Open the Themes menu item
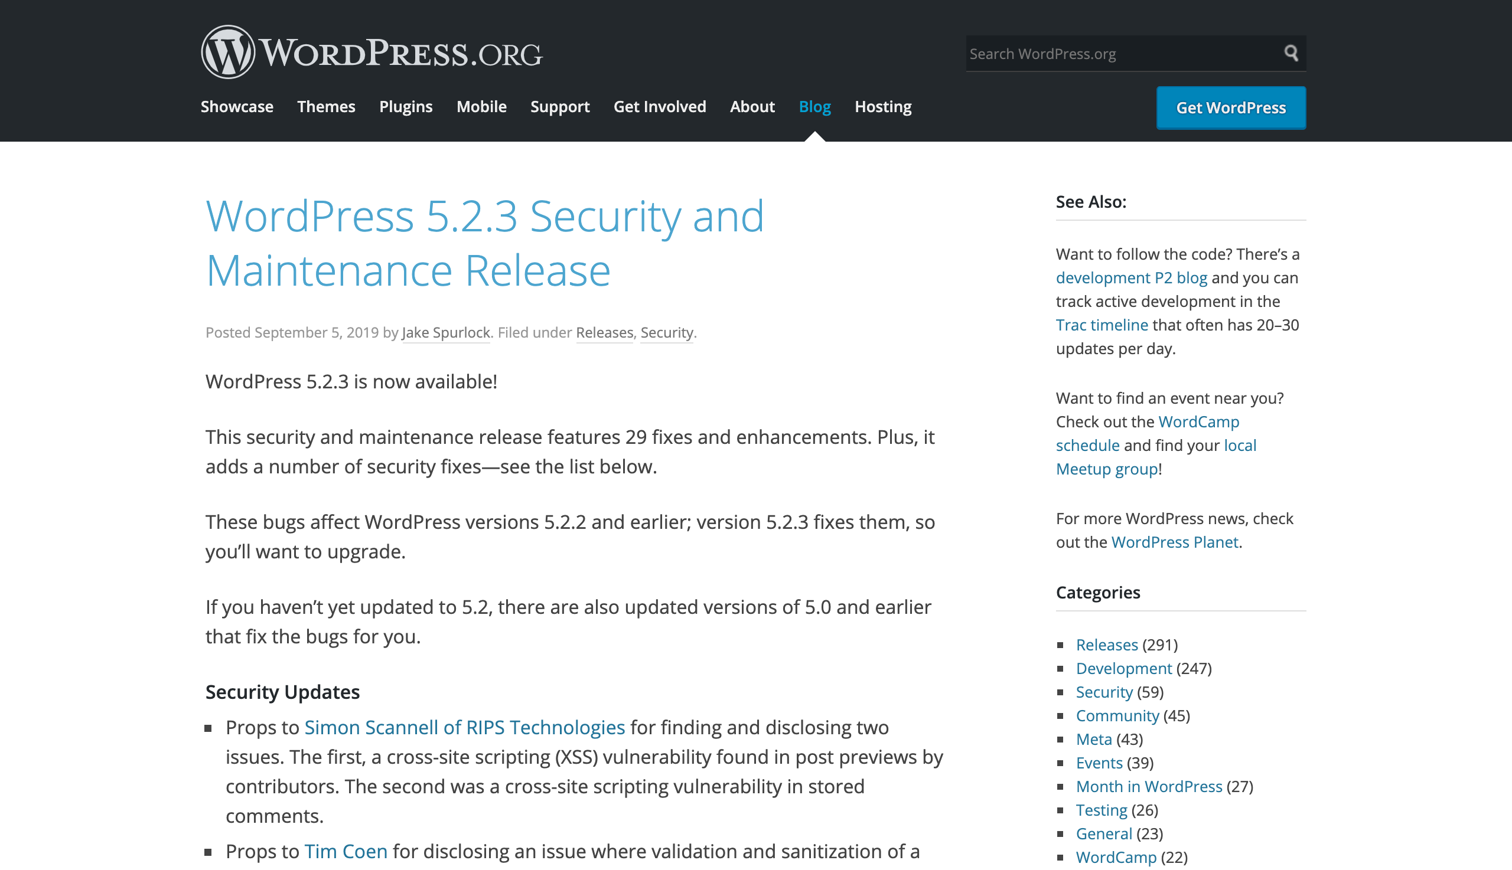This screenshot has width=1512, height=870. point(326,106)
